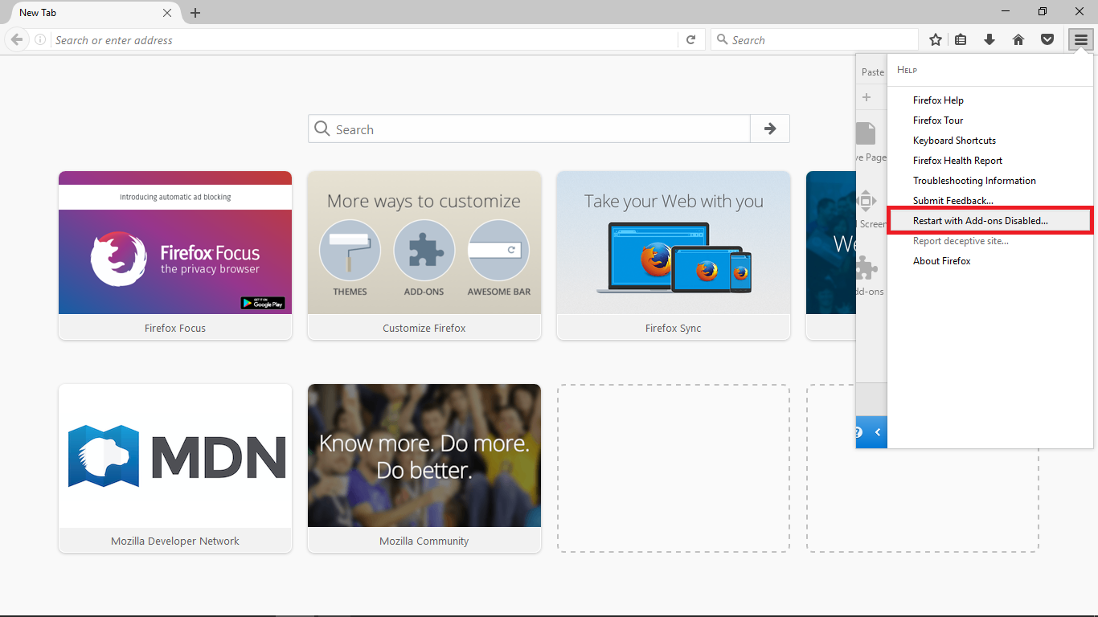1098x617 pixels.
Task: Open Keyboard Shortcuts from Help menu
Action: [954, 141]
